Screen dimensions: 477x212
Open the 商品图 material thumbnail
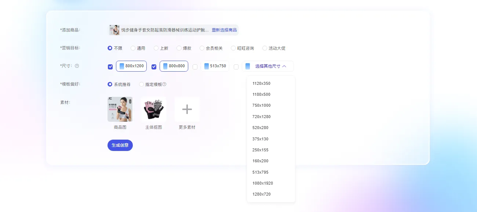tap(120, 109)
